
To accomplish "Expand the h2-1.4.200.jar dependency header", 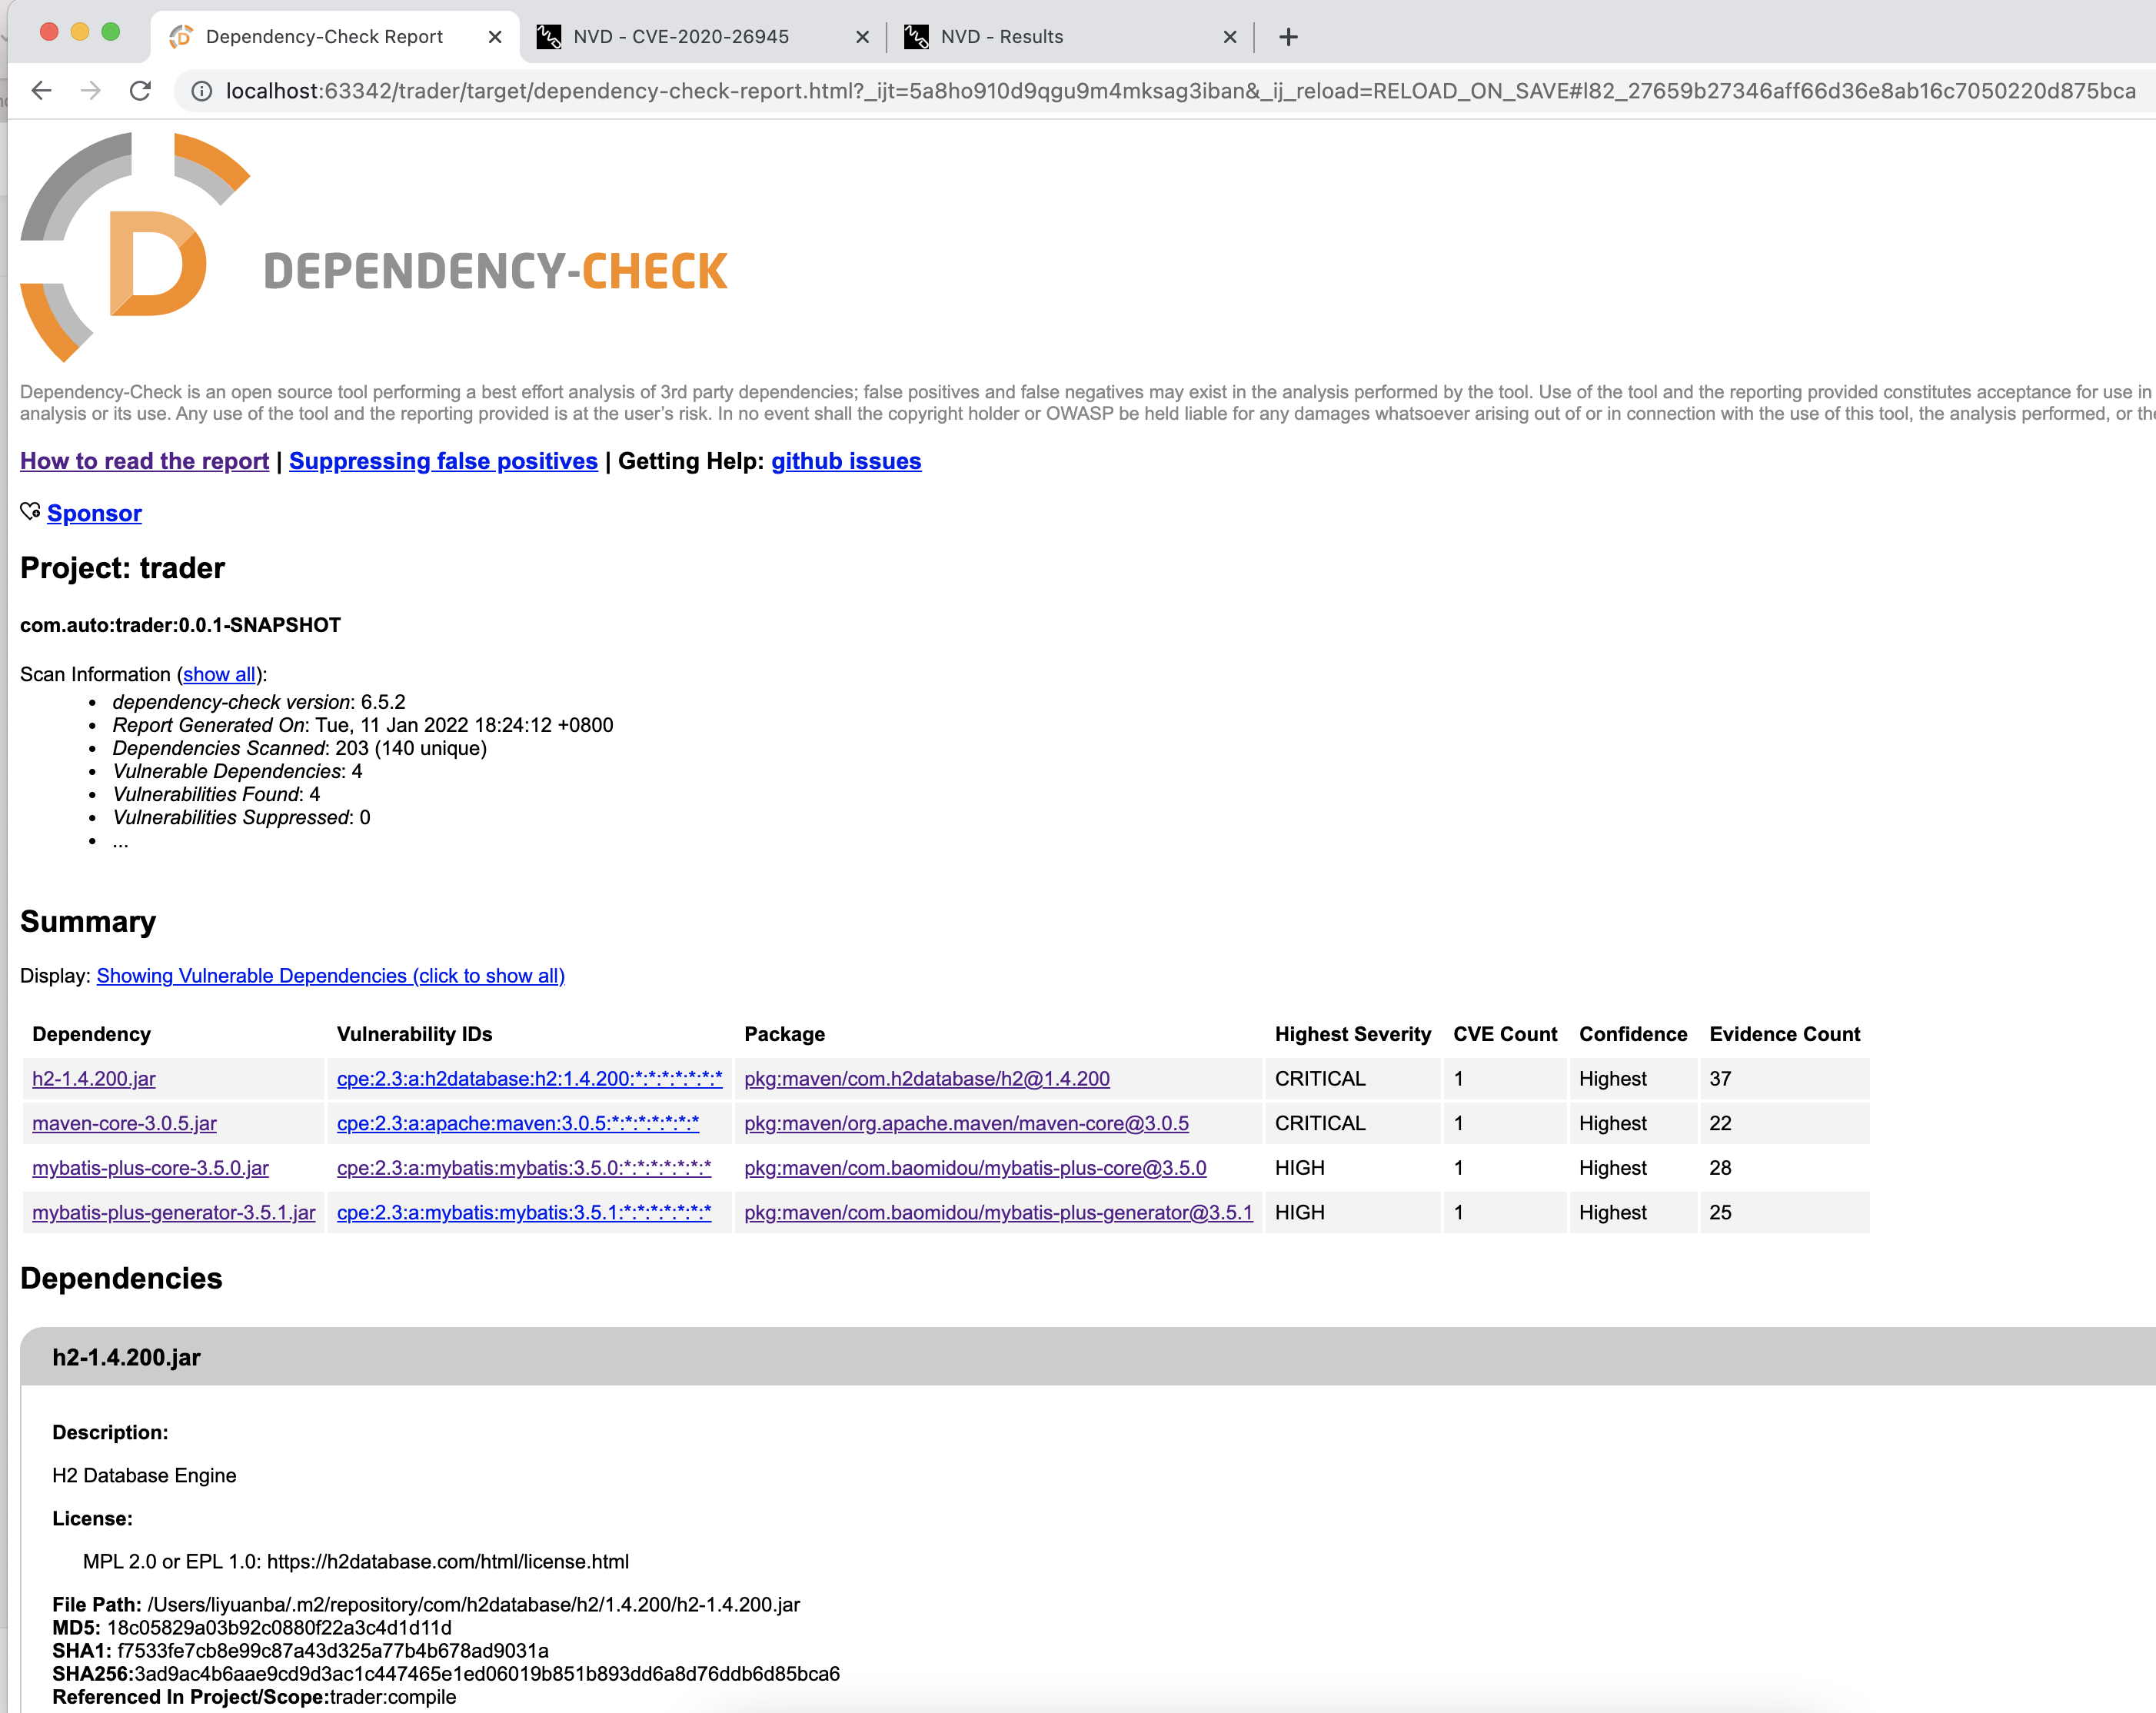I will coord(126,1357).
